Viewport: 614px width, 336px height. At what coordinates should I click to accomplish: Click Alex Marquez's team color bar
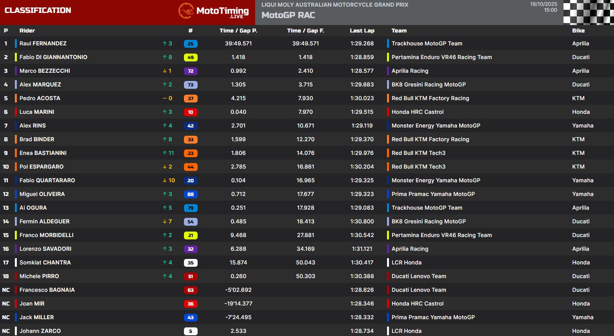point(16,84)
